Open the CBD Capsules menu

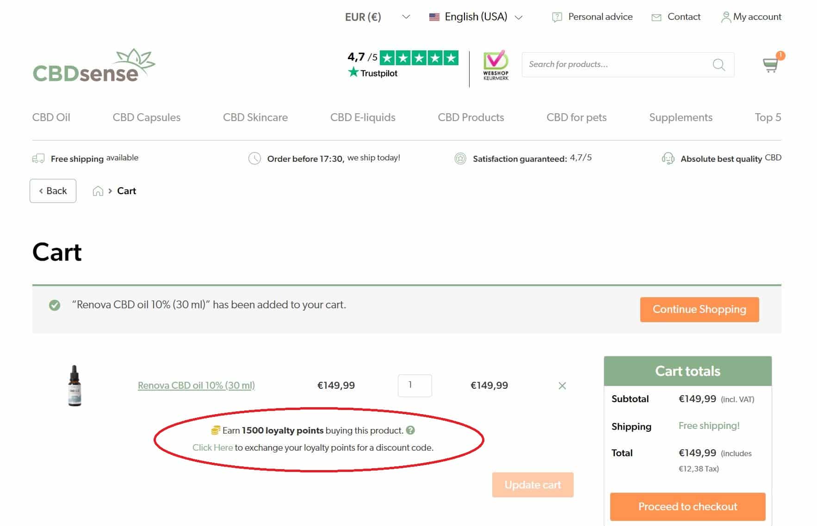pos(147,117)
